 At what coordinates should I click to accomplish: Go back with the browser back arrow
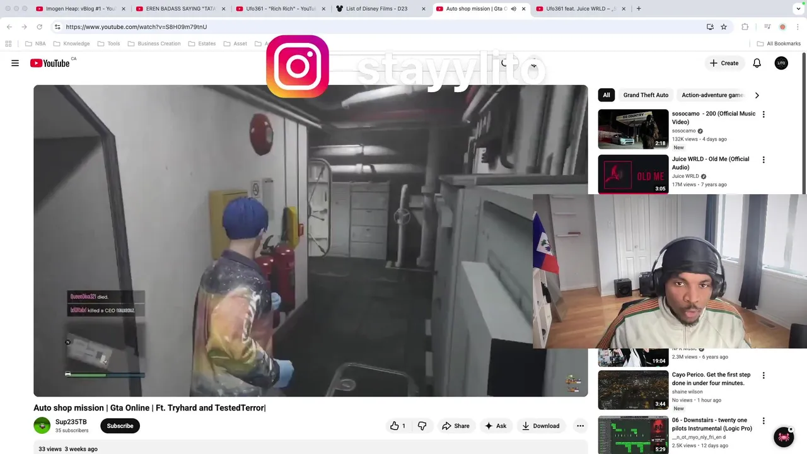click(x=9, y=26)
